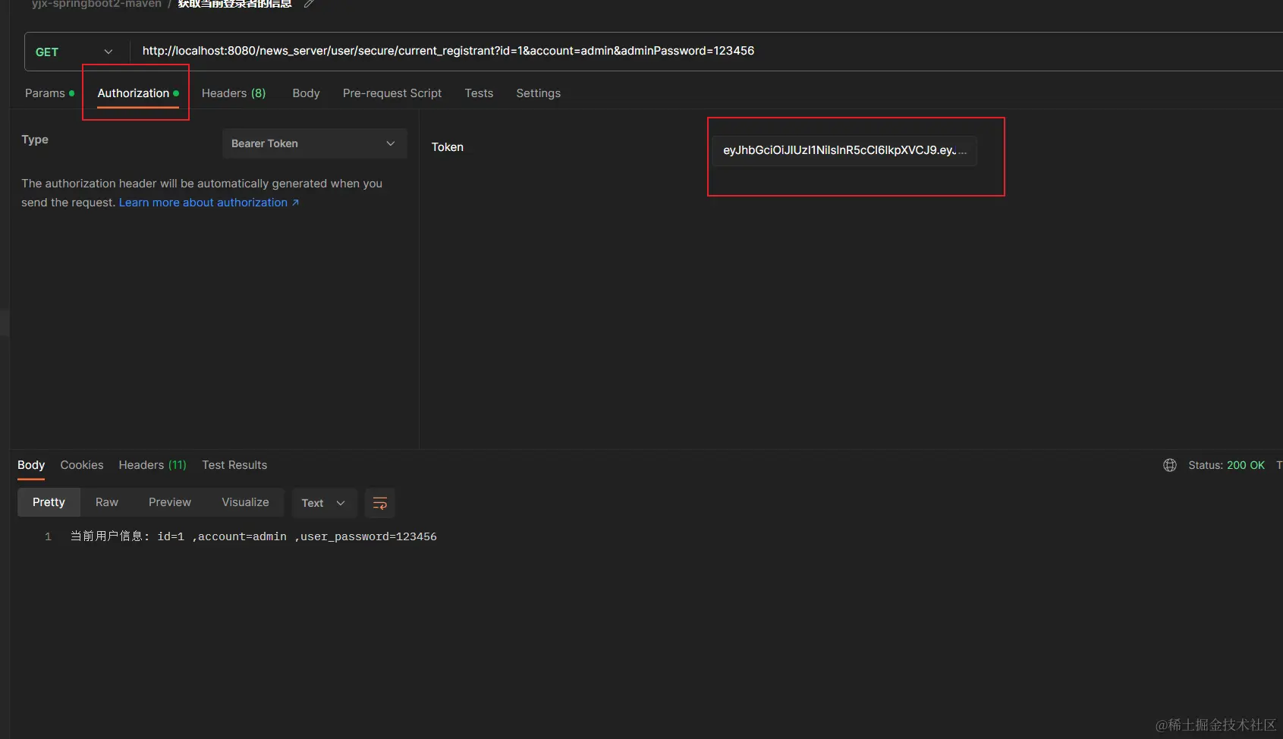The width and height of the screenshot is (1283, 739).
Task: Follow the Learn more about authorization link
Action: 209,203
